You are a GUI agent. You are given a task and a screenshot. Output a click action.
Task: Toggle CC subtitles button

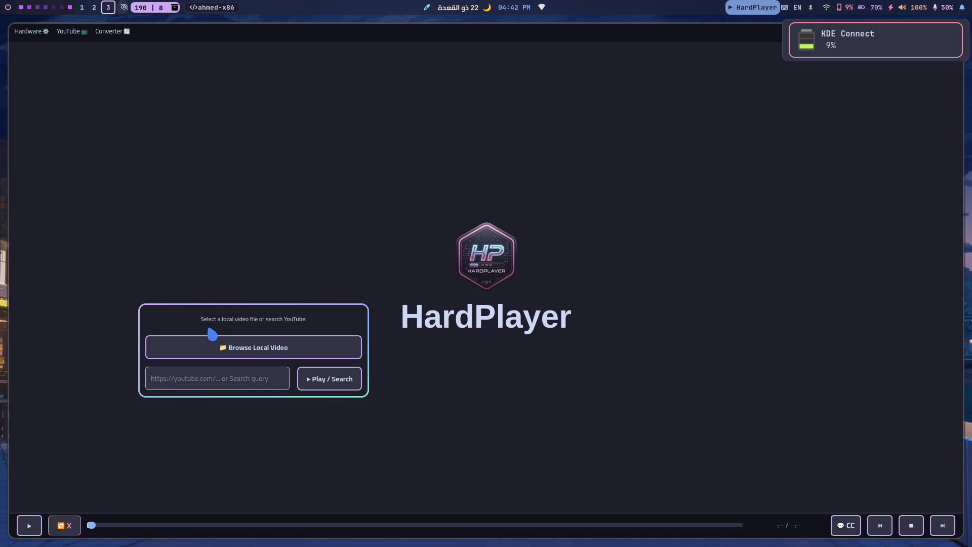(846, 526)
